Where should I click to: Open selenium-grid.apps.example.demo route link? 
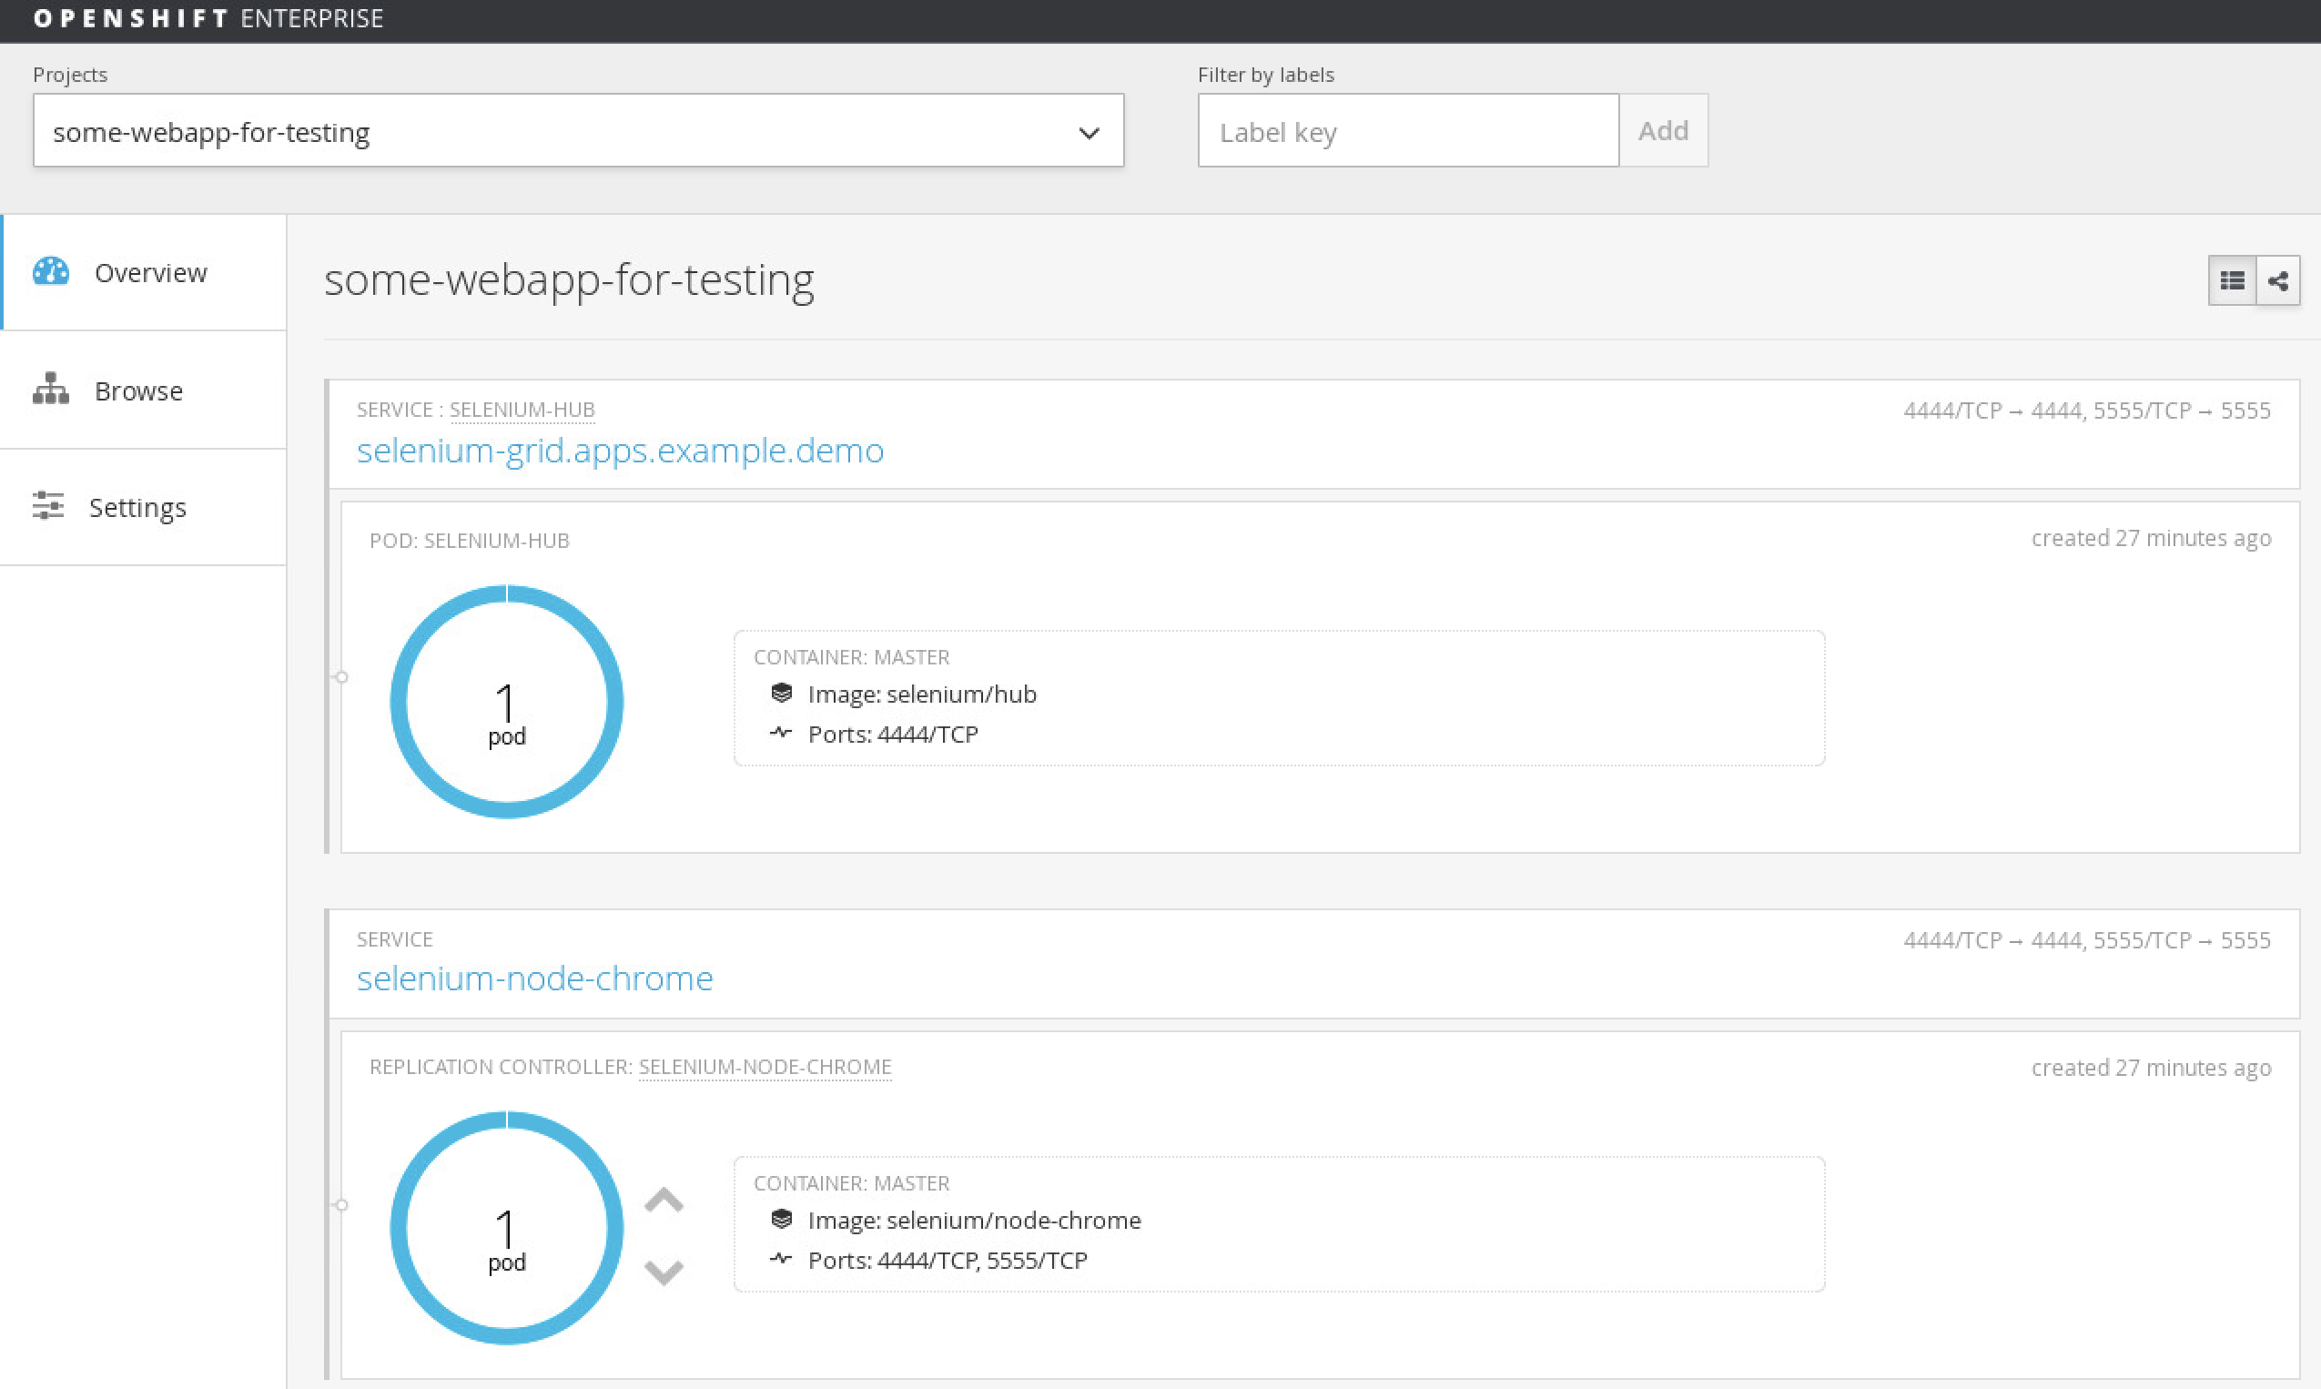[x=620, y=451]
